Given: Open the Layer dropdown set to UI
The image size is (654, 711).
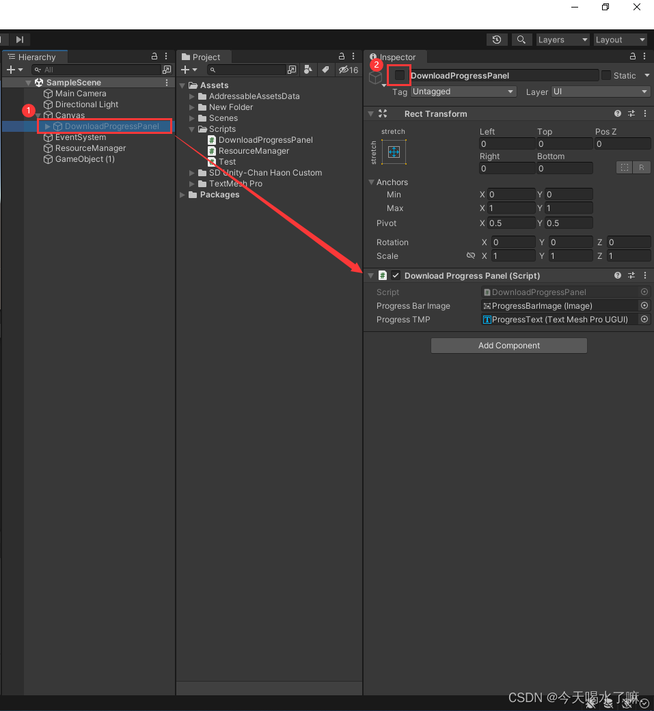Looking at the screenshot, I should [600, 92].
